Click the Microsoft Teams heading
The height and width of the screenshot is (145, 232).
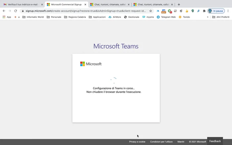[116, 46]
